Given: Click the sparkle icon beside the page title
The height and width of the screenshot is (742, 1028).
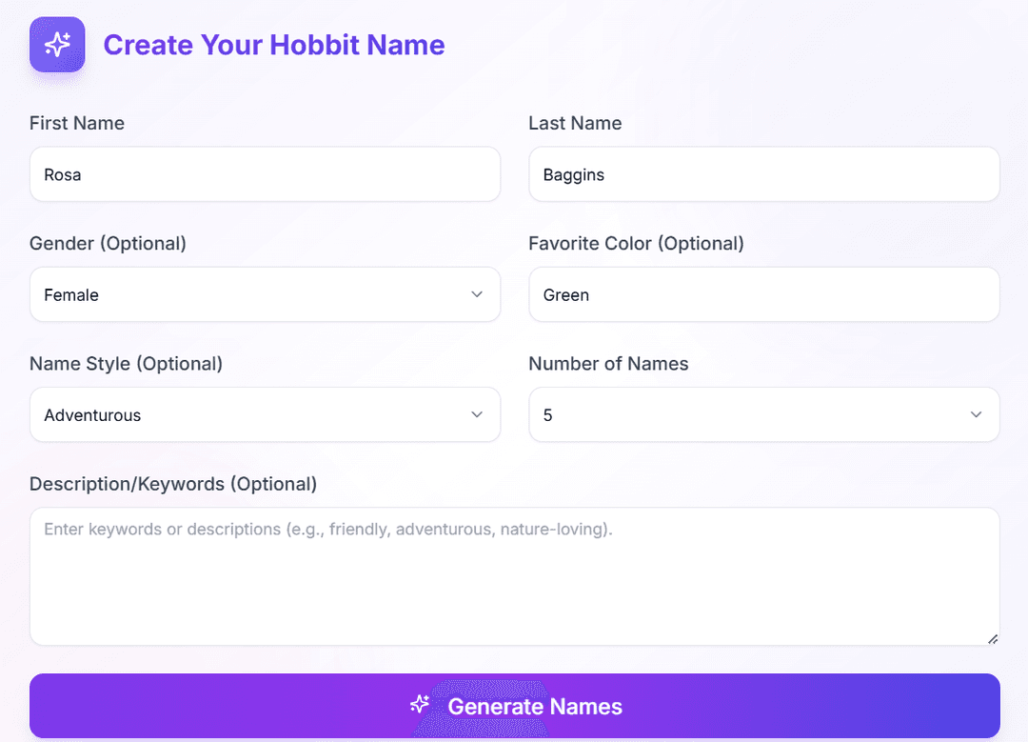Looking at the screenshot, I should 57,44.
